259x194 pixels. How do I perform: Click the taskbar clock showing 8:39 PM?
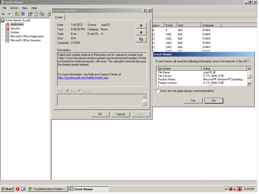click(x=249, y=189)
